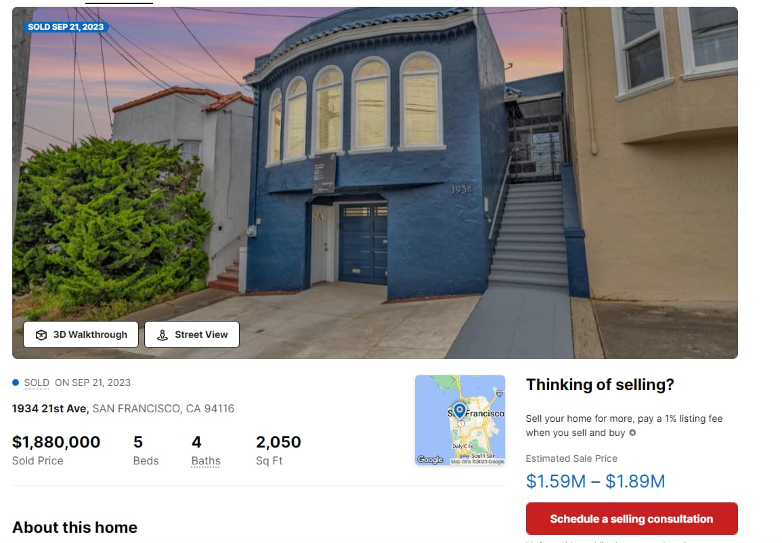Click the map data copyright text
This screenshot has height=543, width=782.
[477, 462]
